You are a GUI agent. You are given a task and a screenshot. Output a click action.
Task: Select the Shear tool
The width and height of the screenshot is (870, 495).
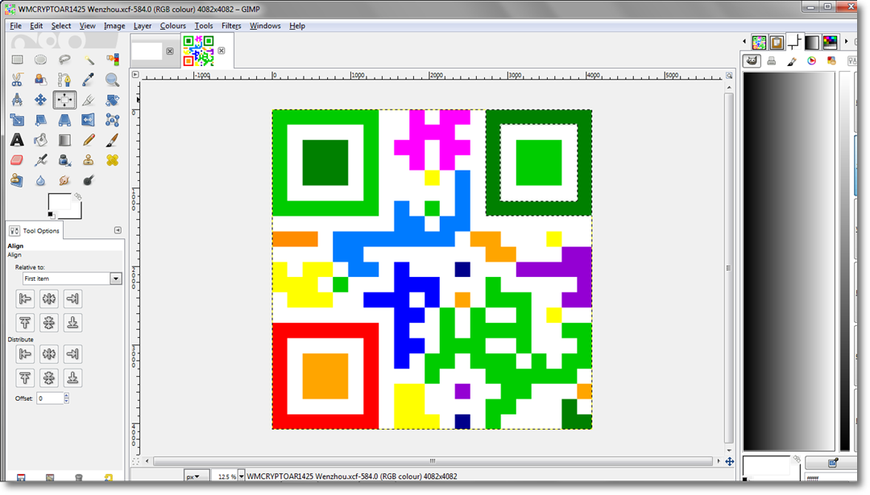[x=40, y=120]
